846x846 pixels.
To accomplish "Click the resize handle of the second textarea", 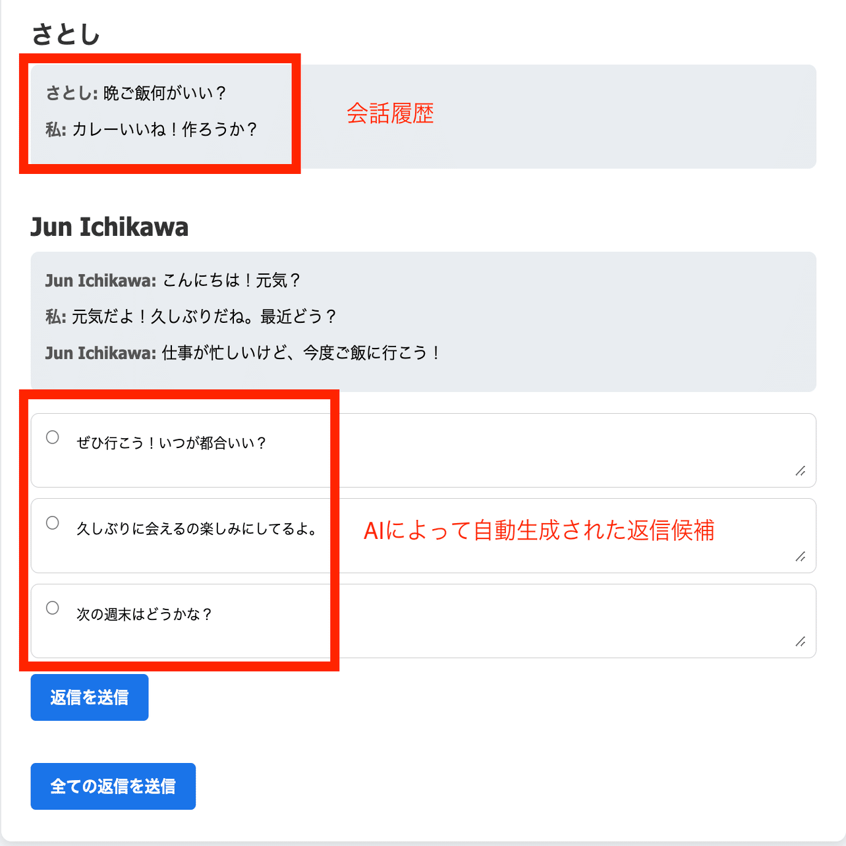I will (801, 557).
